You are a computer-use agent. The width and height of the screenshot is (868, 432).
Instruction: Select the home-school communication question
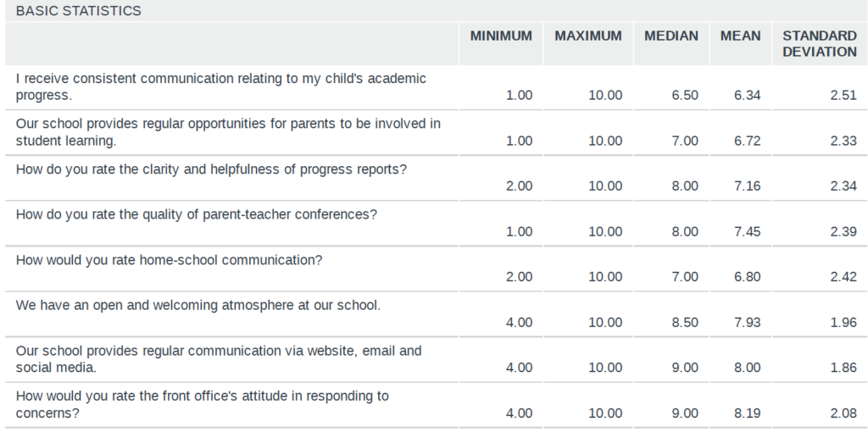(x=169, y=260)
